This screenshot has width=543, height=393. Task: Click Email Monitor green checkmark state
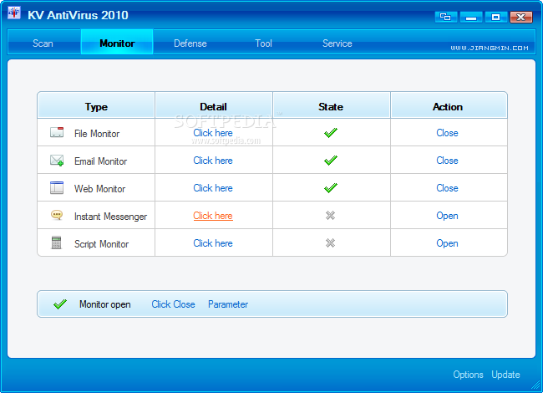click(x=331, y=160)
